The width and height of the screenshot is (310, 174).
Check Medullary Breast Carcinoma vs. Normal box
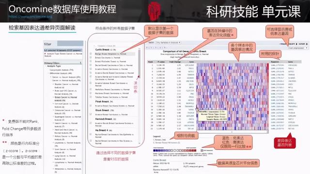(91, 89)
